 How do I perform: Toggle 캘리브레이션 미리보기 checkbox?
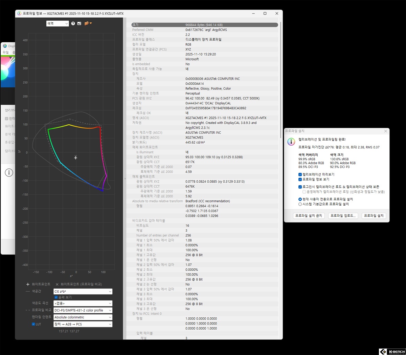[300, 174]
